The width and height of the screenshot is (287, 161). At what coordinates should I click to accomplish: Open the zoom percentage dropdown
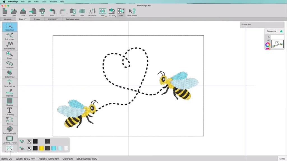282,159
